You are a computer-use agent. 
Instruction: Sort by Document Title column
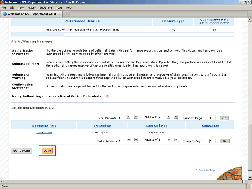(44, 126)
